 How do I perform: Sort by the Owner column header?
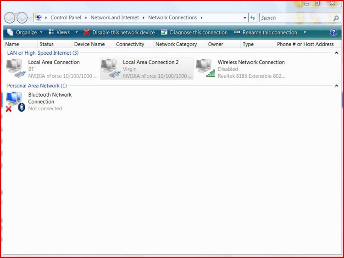coord(223,44)
